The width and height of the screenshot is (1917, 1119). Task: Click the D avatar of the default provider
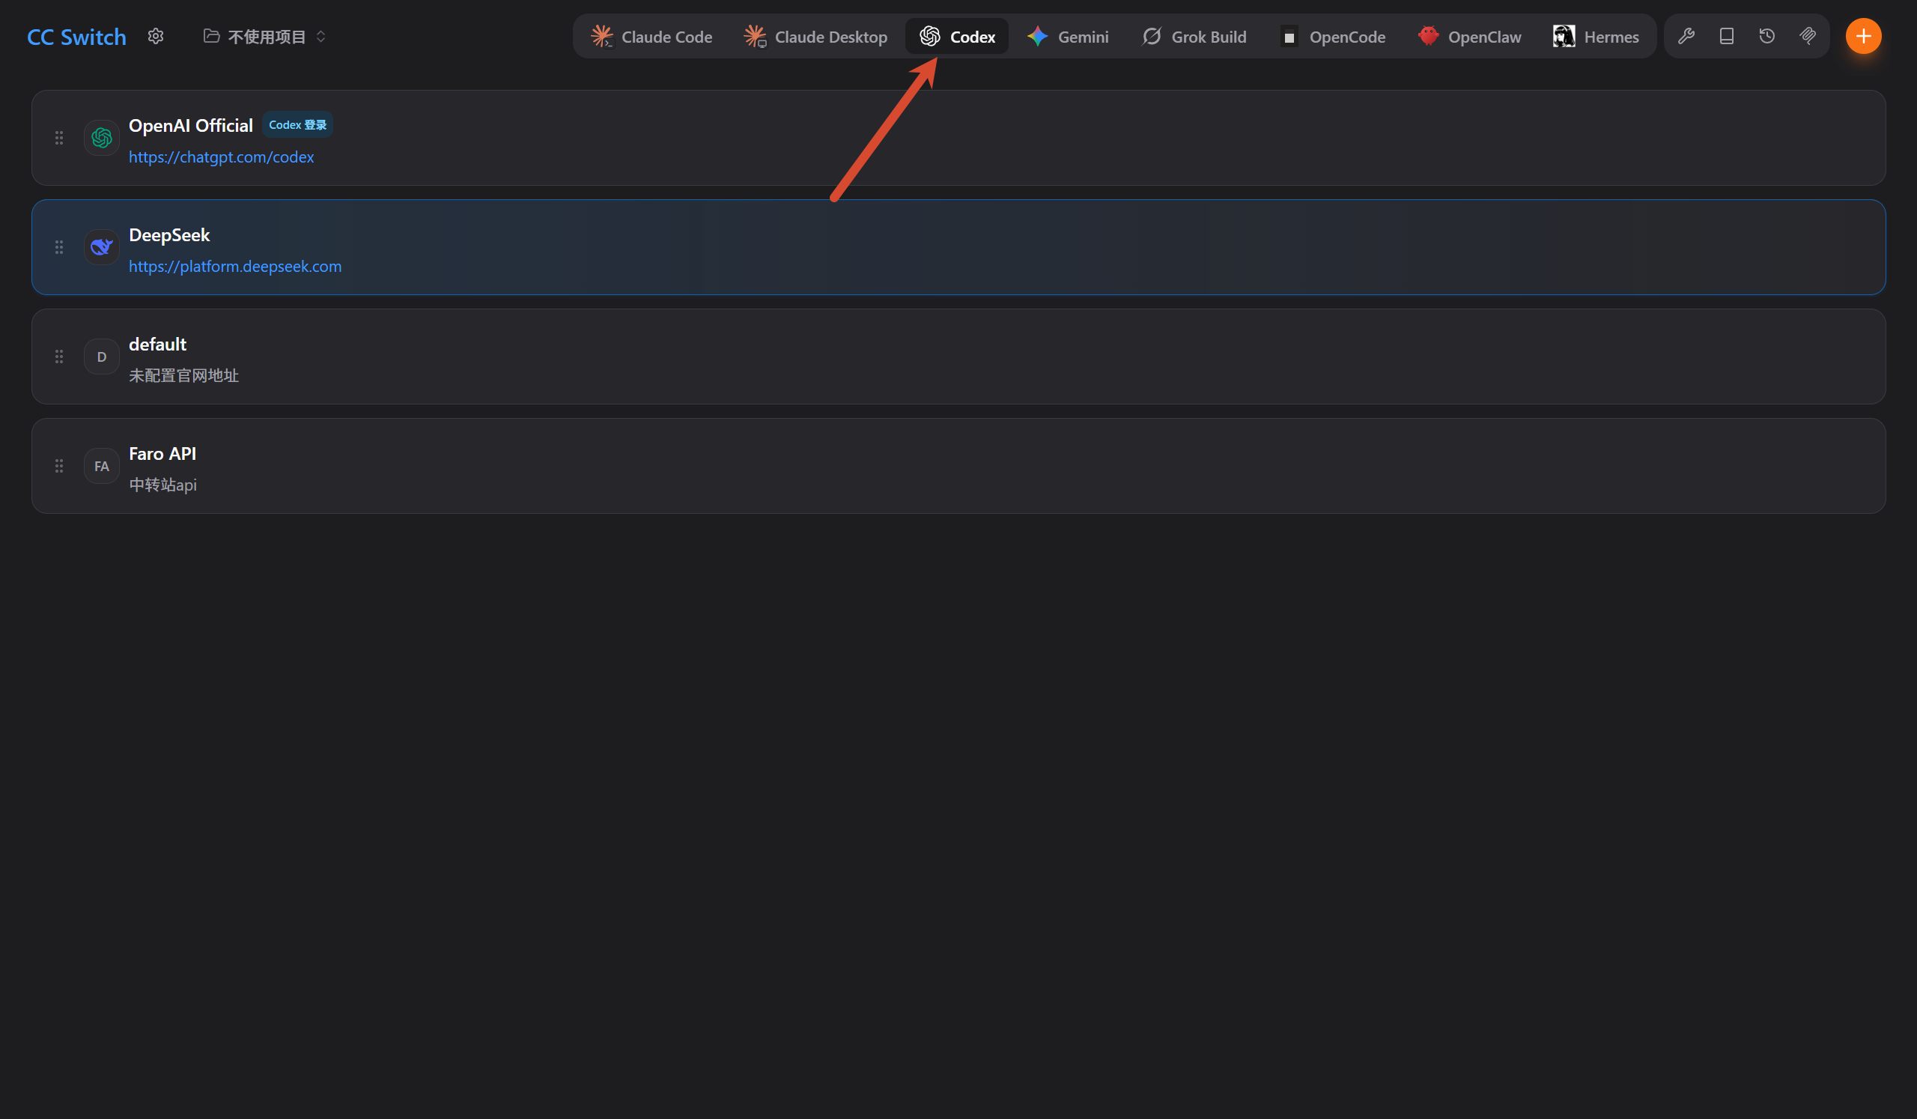tap(101, 357)
